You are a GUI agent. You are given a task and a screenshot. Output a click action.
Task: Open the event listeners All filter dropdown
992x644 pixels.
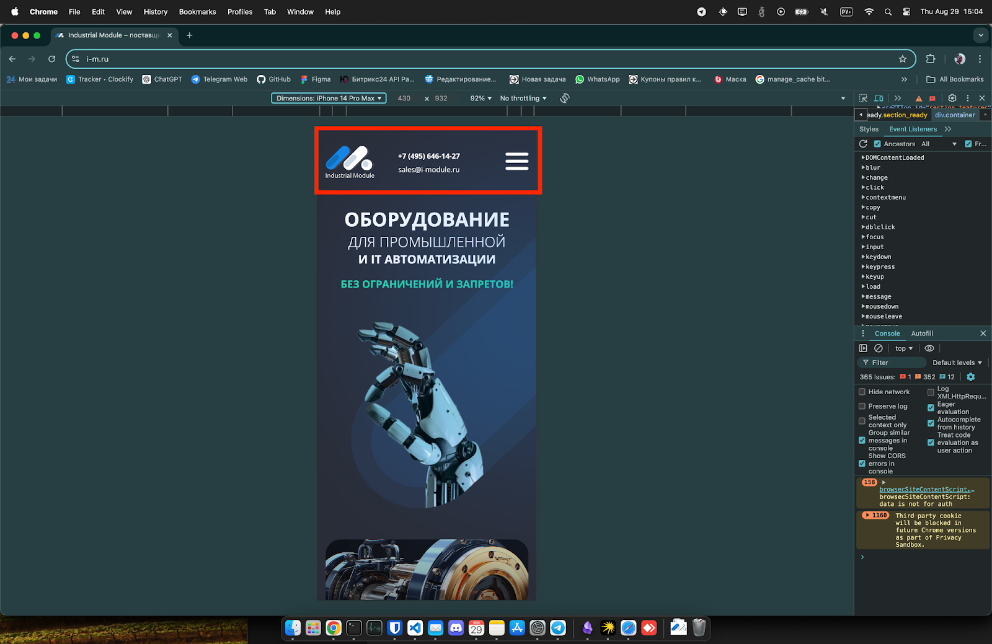coord(939,144)
